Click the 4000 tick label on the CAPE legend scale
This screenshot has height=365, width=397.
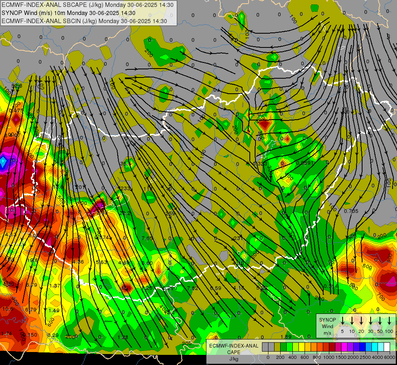[x=378, y=357]
